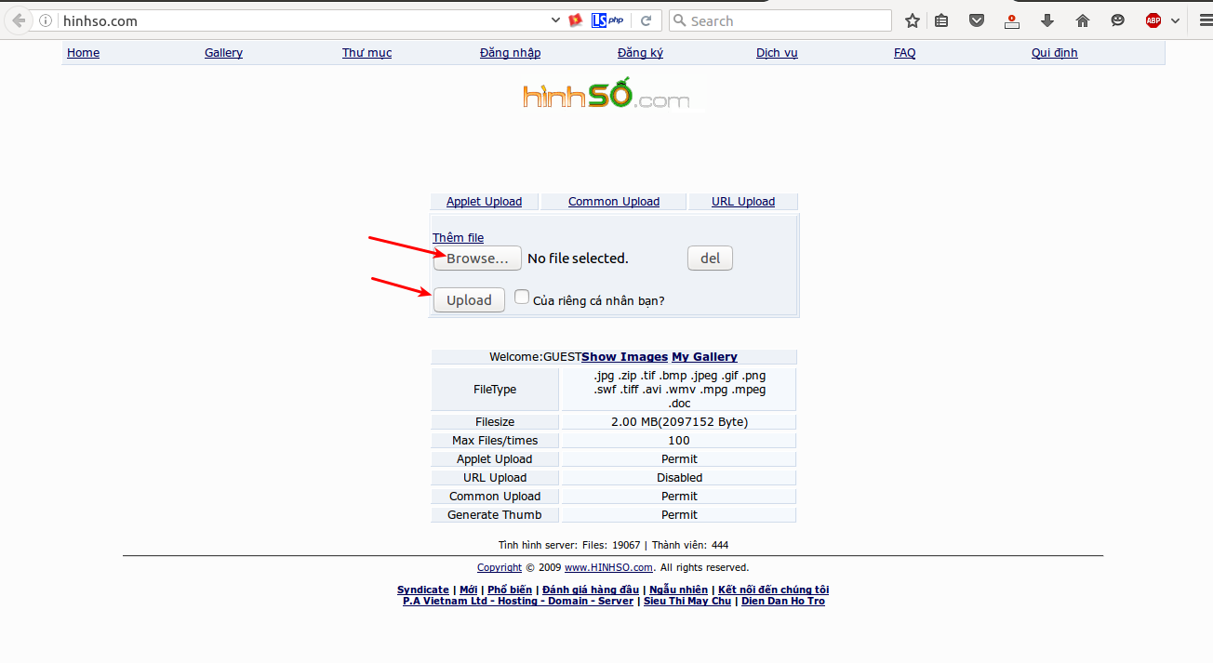Image resolution: width=1213 pixels, height=663 pixels.
Task: Switch to the Applet Upload tab
Action: (x=484, y=202)
